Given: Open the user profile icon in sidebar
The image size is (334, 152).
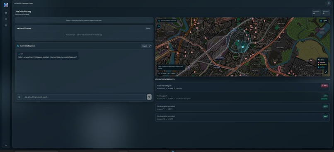Looking at the screenshot, I should 6,25.
